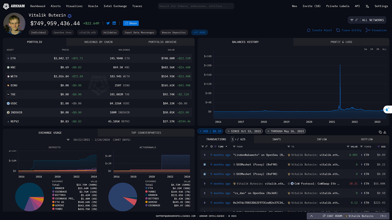This screenshot has height=220, width=392.
Task: Click the filter icon on the TO column
Action: (x=289, y=147)
